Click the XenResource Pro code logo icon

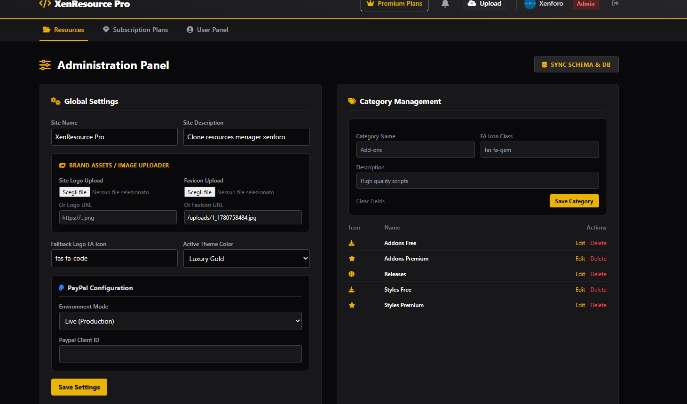pyautogui.click(x=45, y=4)
